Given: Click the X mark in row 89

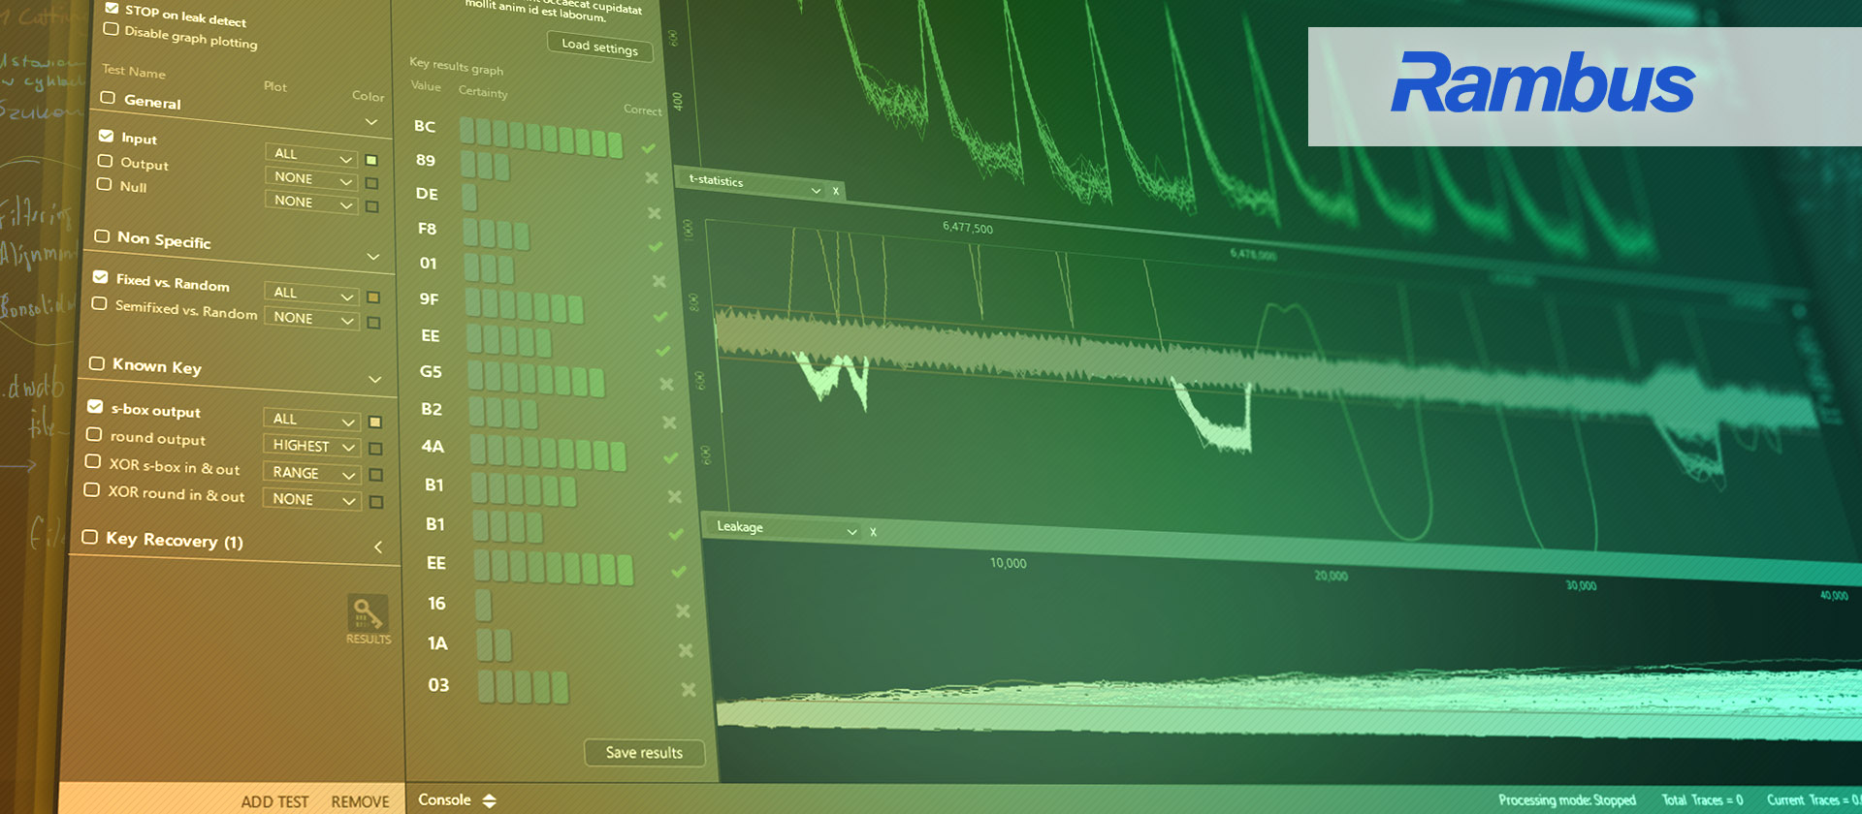Looking at the screenshot, I should [652, 178].
